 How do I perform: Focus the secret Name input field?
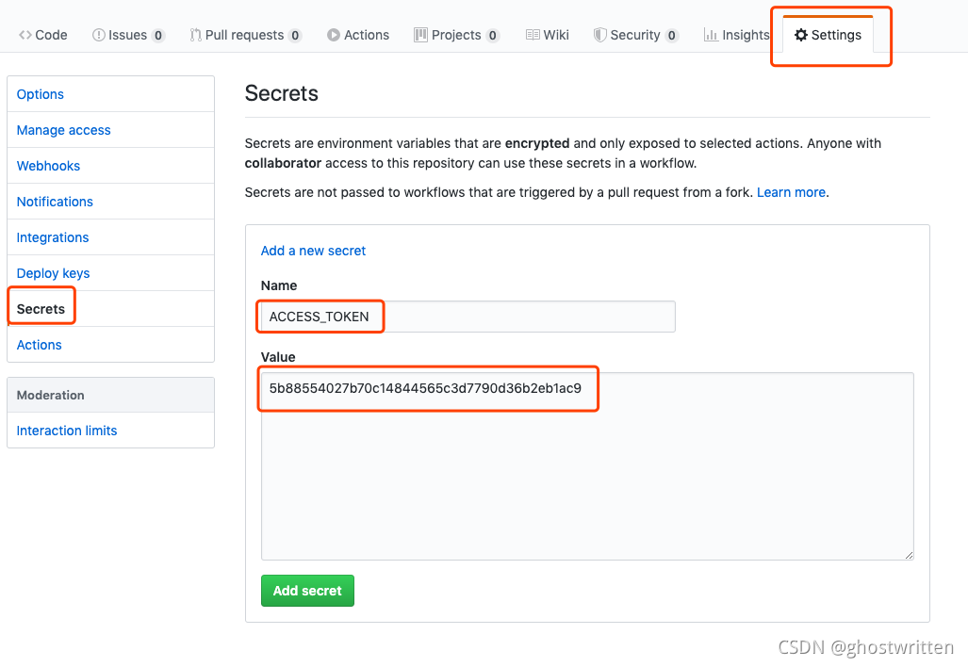pos(468,317)
